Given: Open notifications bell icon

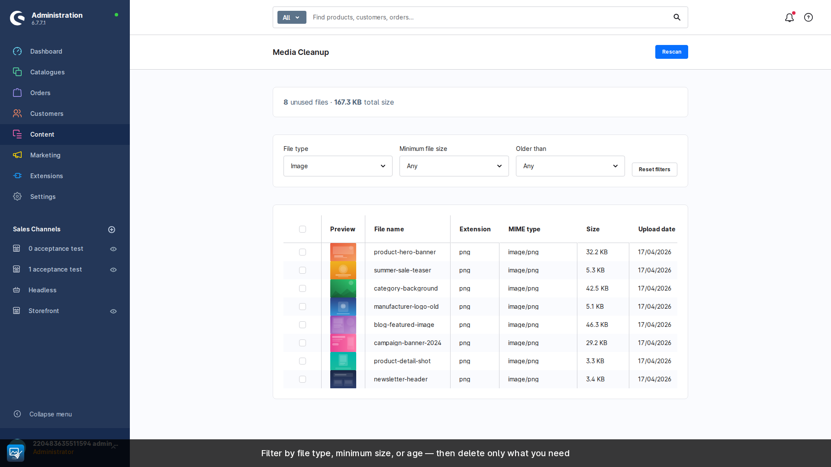Looking at the screenshot, I should [789, 18].
